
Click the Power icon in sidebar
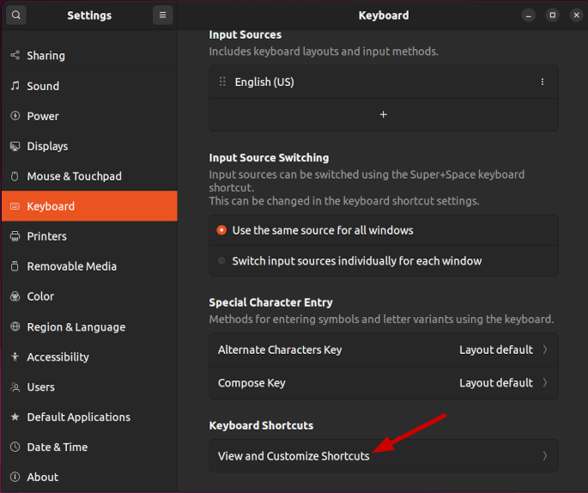15,116
